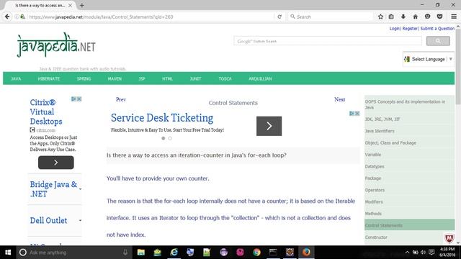This screenshot has width=461, height=259.
Task: Close the Citrix Virtual Desktops ad
Action: click(x=79, y=99)
